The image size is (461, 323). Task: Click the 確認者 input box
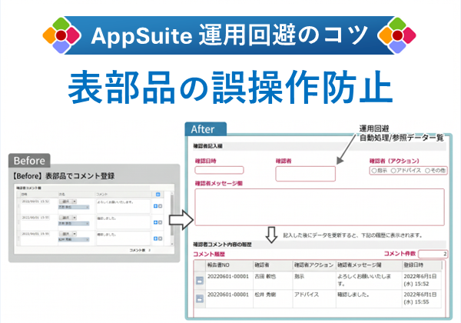tap(306, 174)
